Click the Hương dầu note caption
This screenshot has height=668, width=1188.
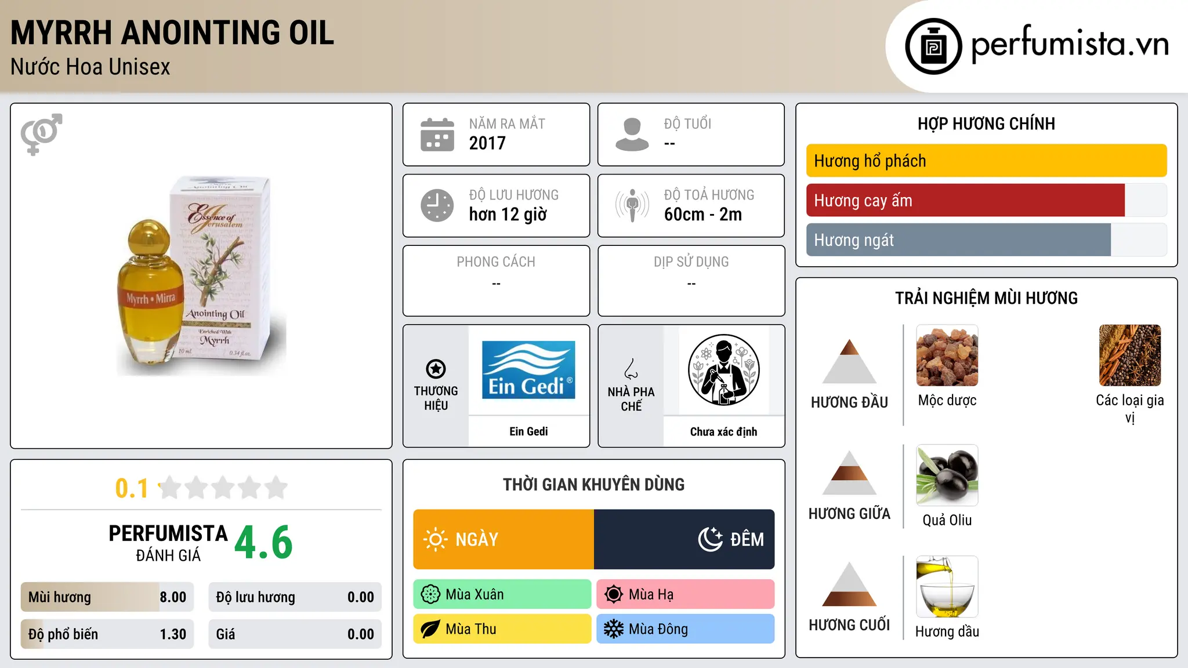point(947,631)
